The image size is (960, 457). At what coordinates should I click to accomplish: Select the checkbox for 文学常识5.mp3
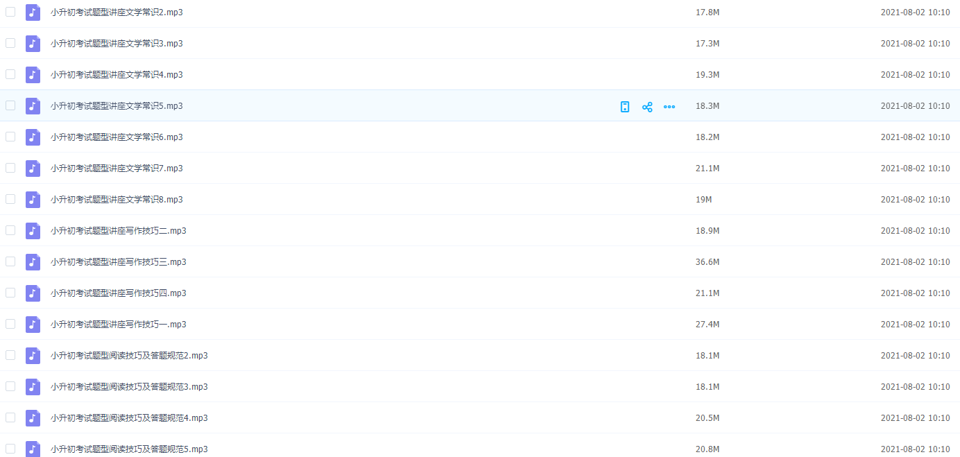pos(10,105)
